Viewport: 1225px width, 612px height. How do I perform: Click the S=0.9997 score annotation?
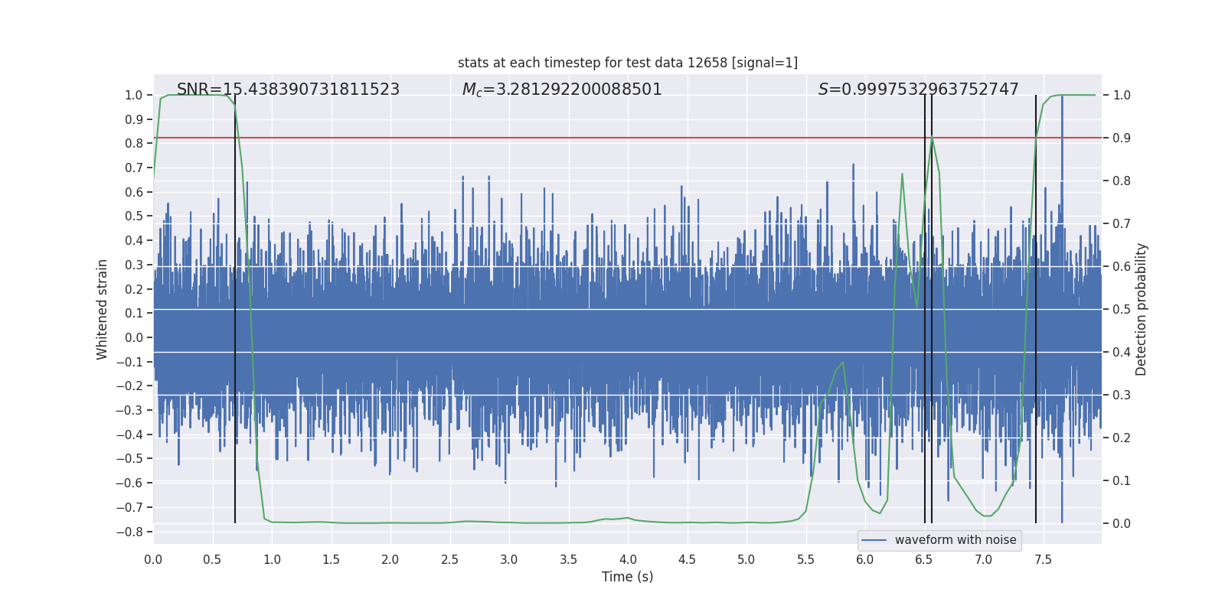click(918, 90)
